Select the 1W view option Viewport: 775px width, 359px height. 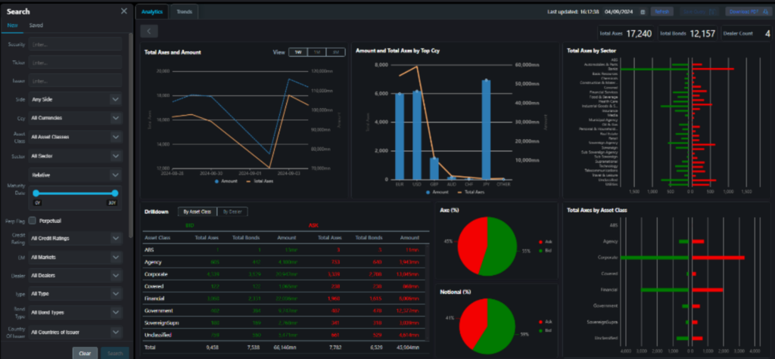(298, 52)
